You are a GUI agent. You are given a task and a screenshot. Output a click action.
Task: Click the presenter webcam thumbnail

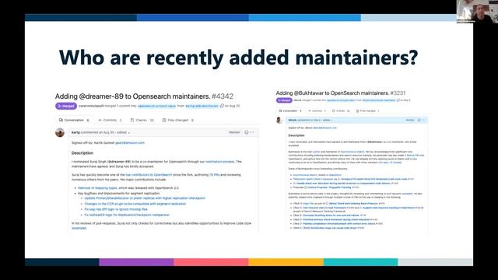(x=477, y=11)
